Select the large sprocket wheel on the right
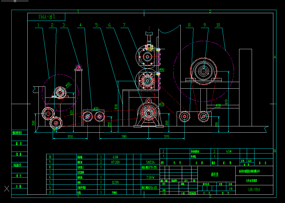 click(203, 71)
